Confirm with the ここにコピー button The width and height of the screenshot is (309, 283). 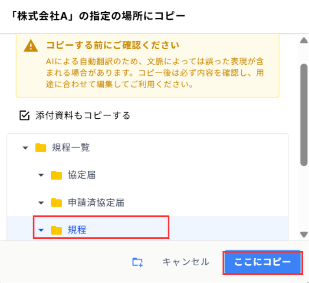262,262
